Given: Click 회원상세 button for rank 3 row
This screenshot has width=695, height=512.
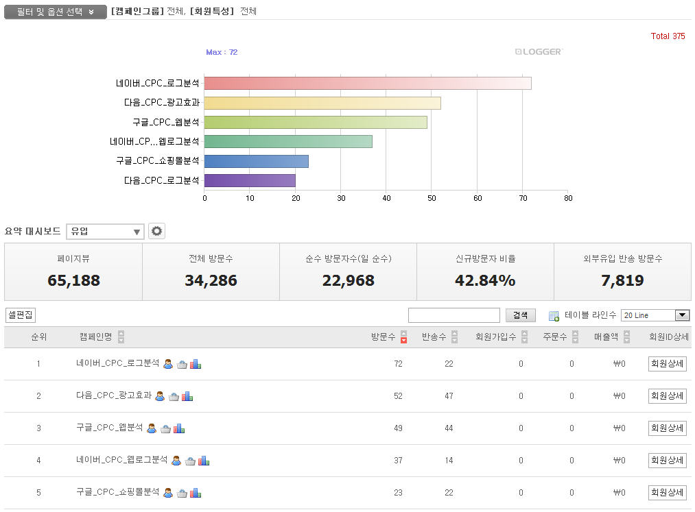Looking at the screenshot, I should (x=667, y=428).
